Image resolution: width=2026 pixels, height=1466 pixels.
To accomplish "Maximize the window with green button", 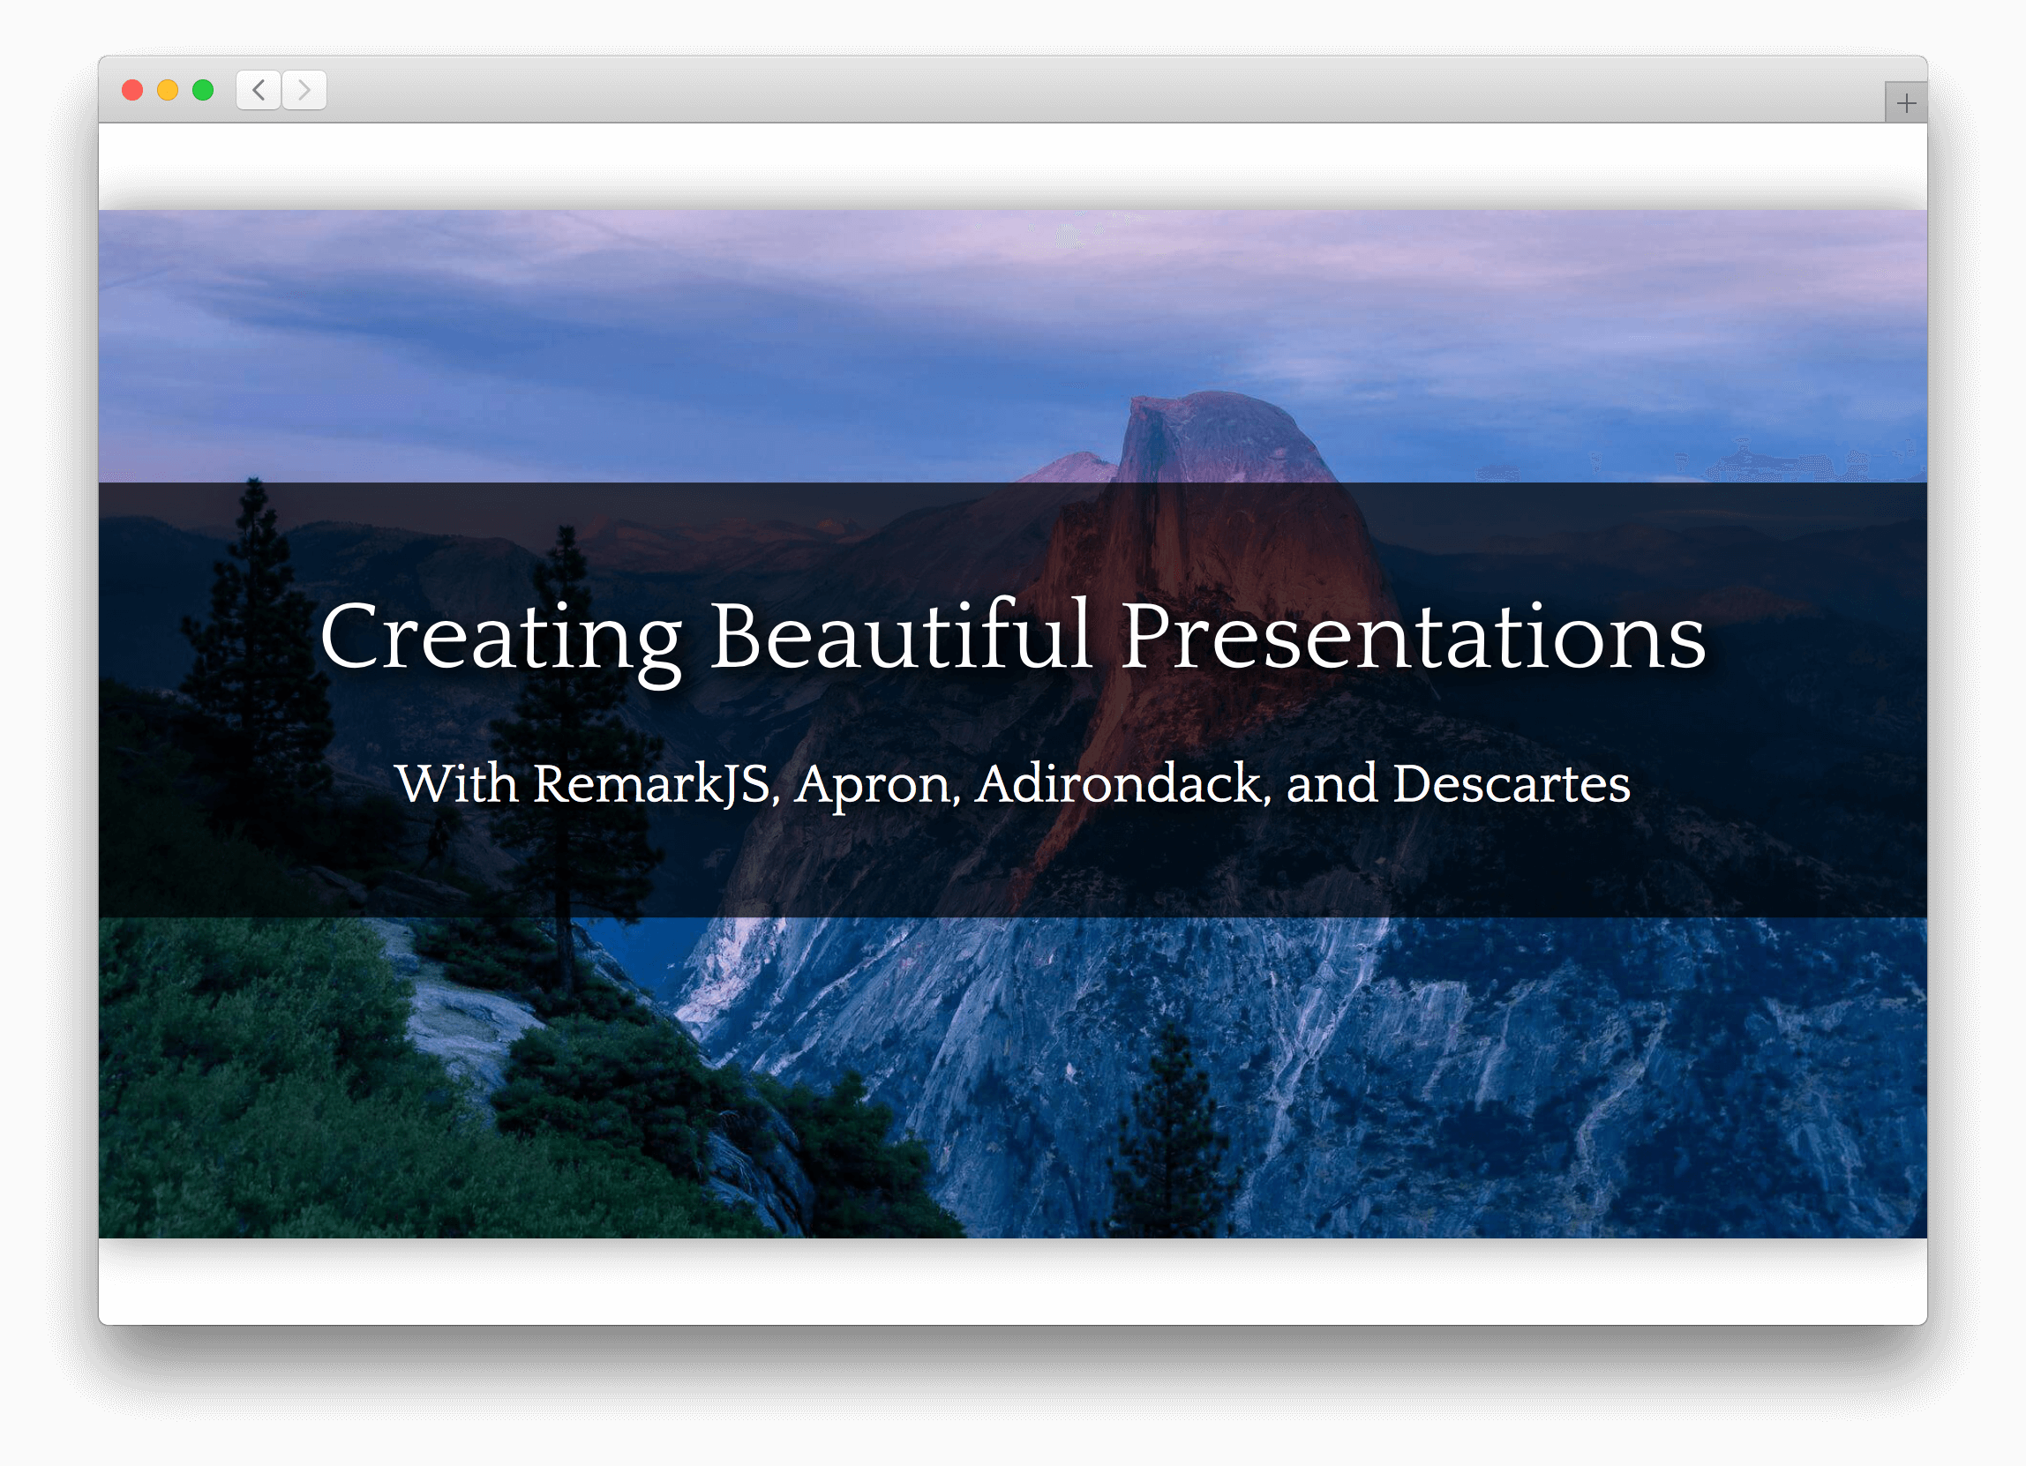I will coord(204,90).
